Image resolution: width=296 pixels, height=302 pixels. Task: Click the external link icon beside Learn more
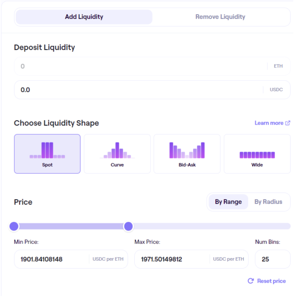click(288, 123)
